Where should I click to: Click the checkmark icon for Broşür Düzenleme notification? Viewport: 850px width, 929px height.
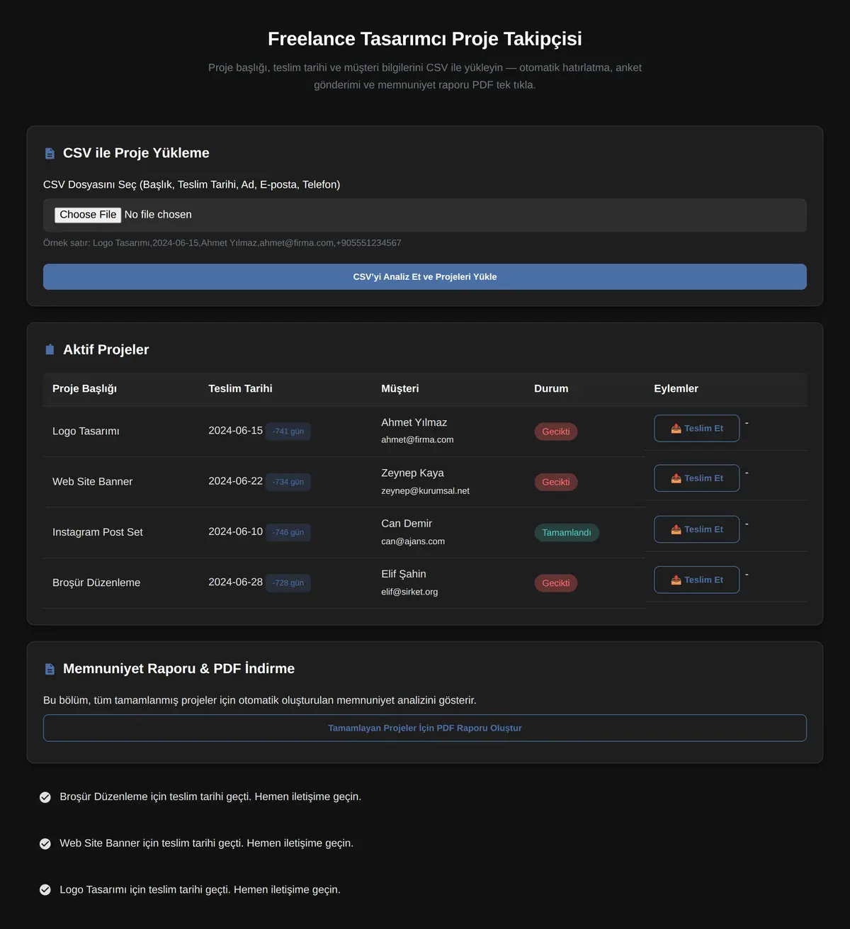point(45,797)
